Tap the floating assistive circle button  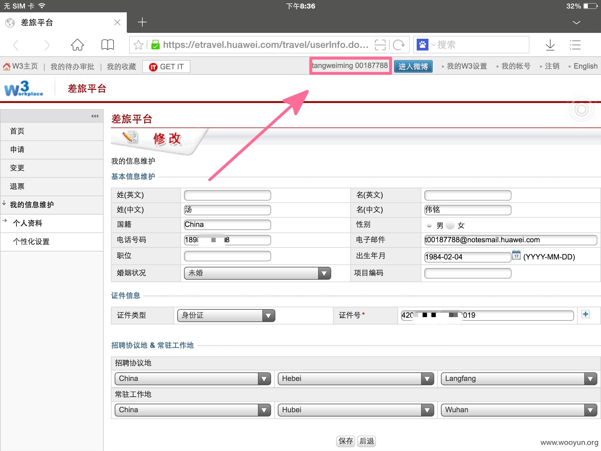point(582,109)
